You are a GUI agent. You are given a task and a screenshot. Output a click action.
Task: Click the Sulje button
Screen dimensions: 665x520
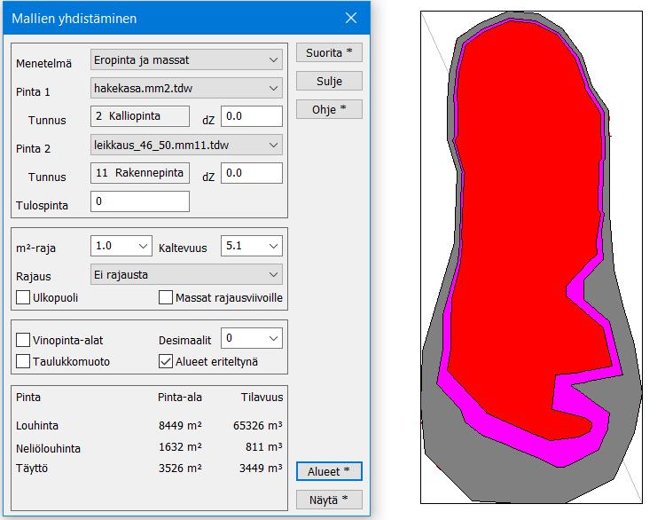point(329,81)
